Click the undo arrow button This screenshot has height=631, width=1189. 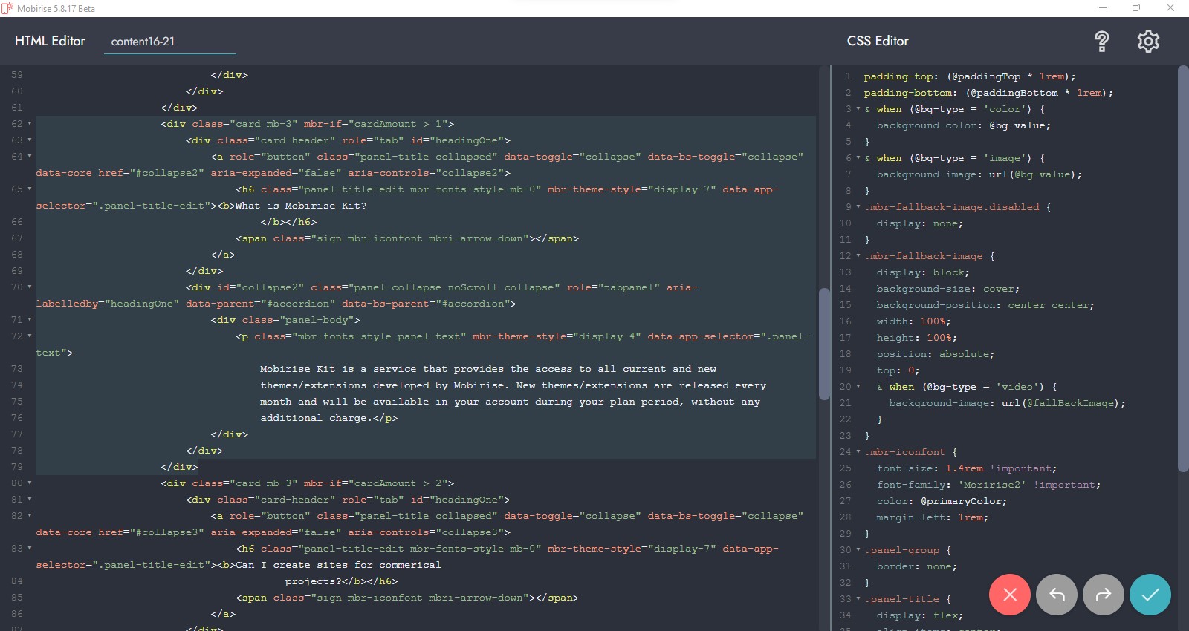coord(1056,595)
